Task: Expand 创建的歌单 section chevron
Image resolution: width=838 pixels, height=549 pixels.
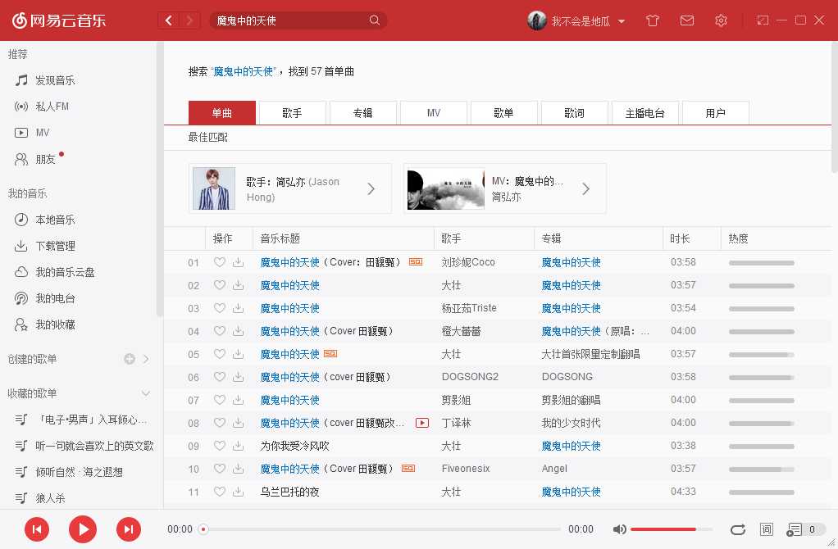Action: 146,359
